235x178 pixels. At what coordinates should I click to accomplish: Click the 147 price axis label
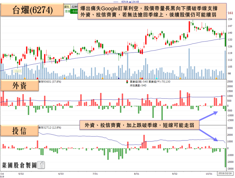(230, 26)
